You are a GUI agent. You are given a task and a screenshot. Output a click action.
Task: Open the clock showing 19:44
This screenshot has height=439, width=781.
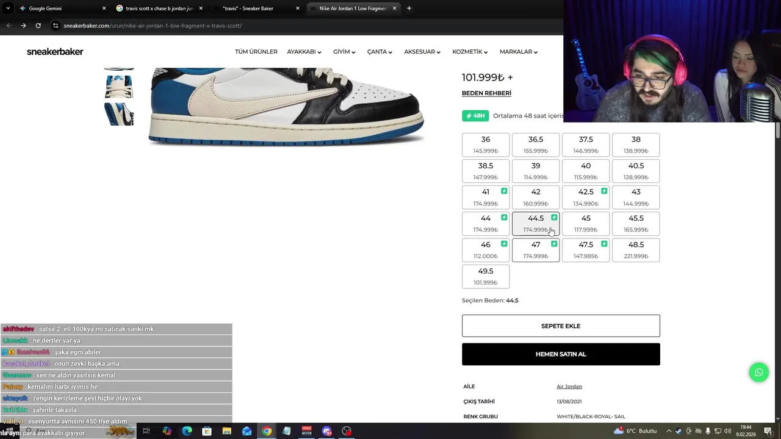tap(746, 431)
